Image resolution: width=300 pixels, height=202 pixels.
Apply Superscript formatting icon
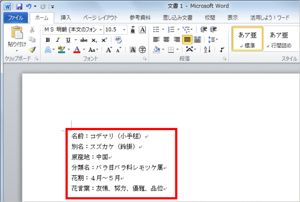point(104,40)
